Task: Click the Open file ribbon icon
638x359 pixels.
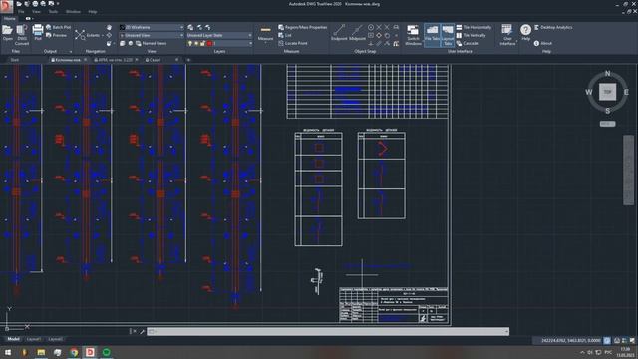Action: click(7, 30)
